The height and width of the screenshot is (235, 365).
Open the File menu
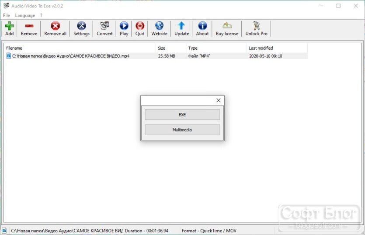coord(7,15)
